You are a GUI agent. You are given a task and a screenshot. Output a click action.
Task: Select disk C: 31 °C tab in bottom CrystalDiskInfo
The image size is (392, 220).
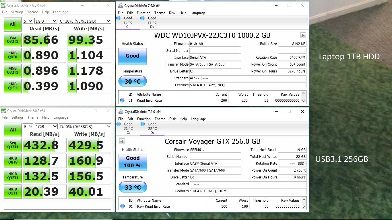click(128, 128)
